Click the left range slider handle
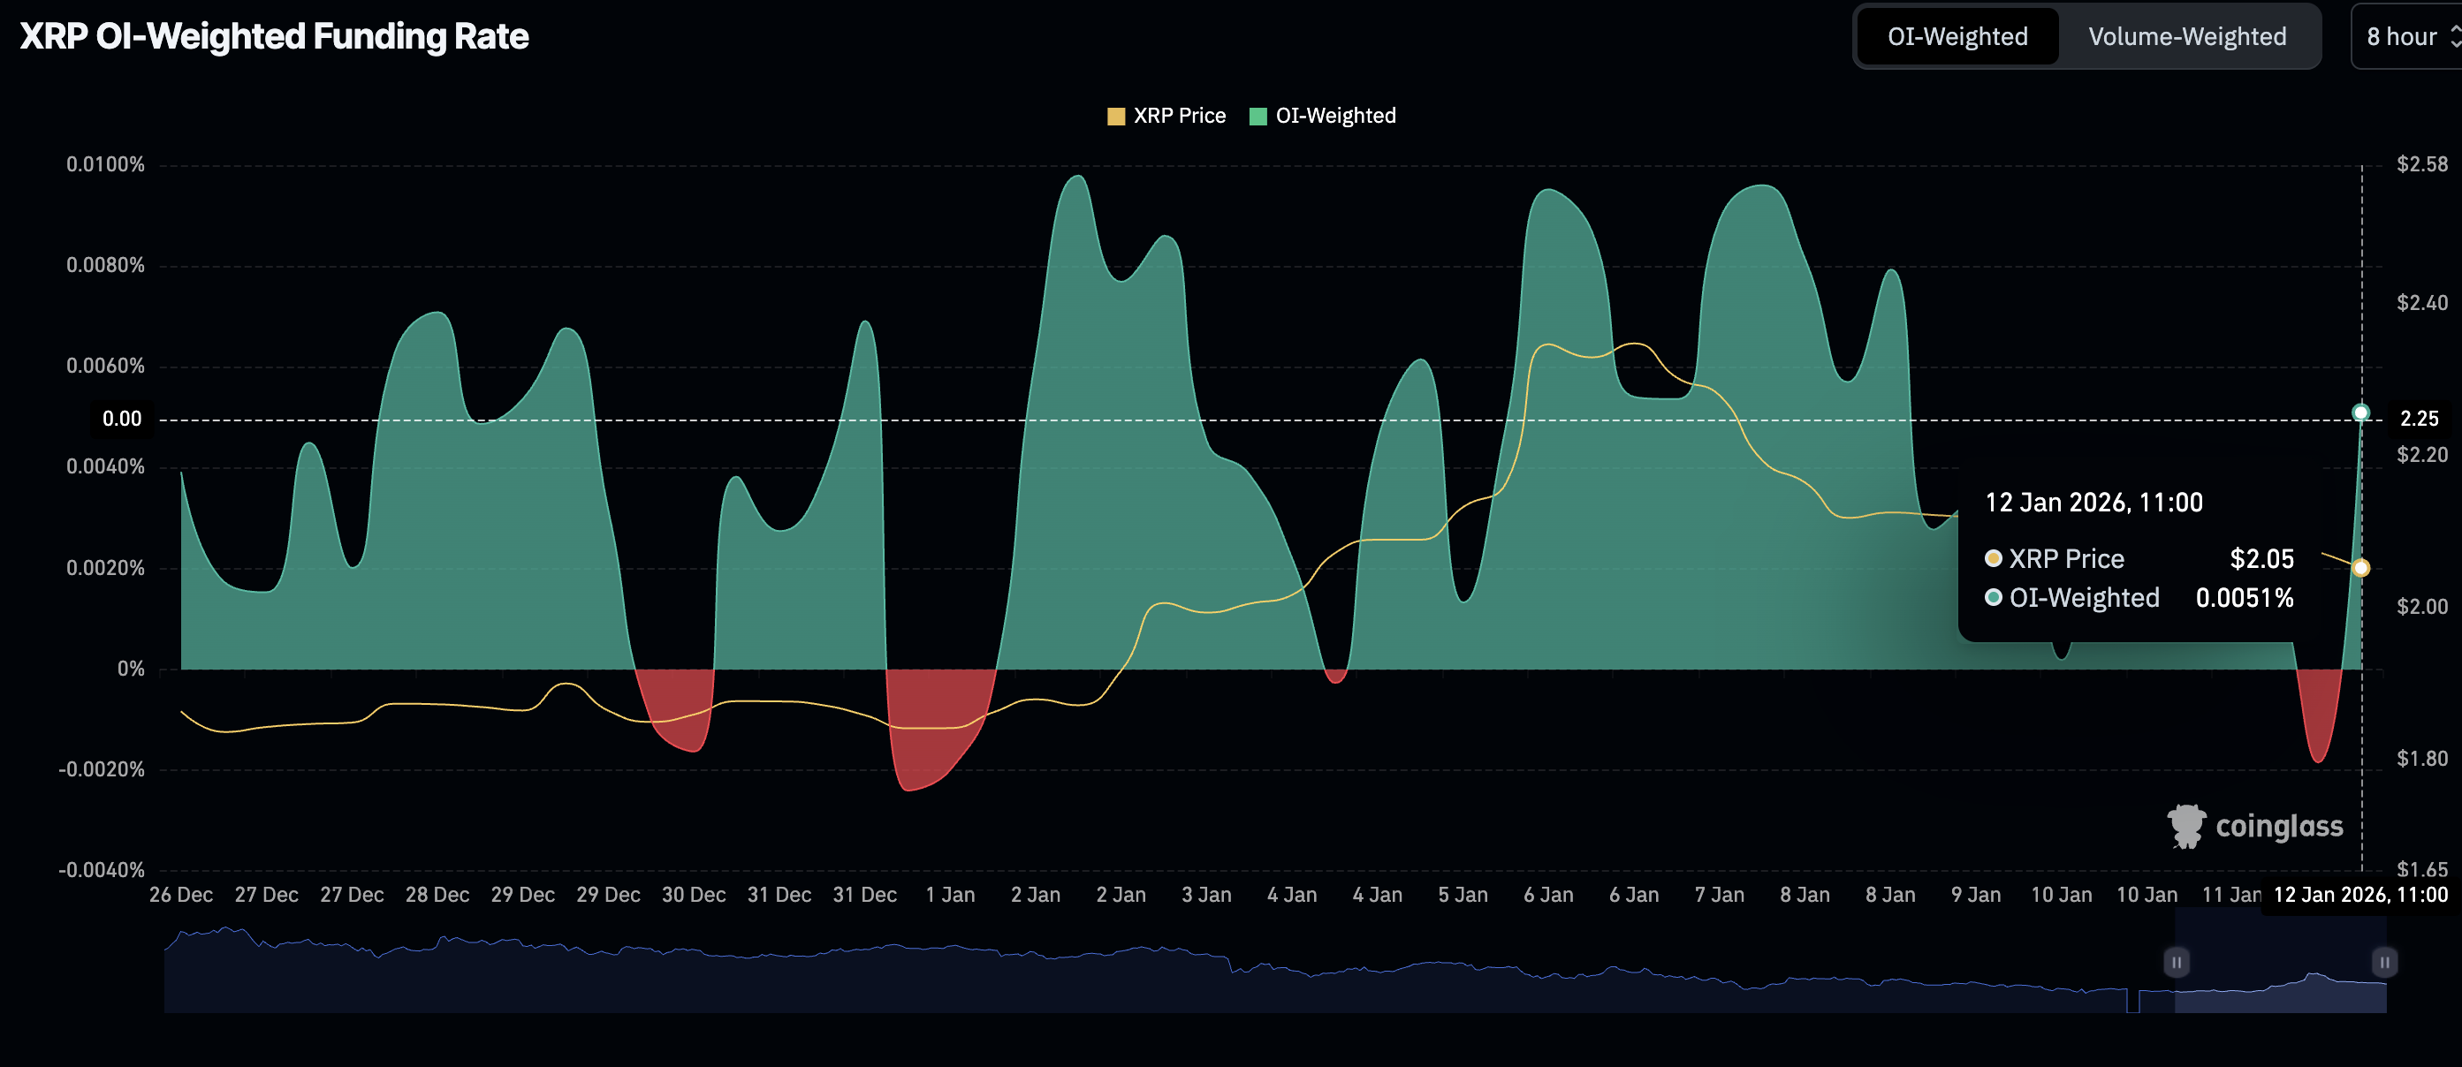Image resolution: width=2462 pixels, height=1067 pixels. tap(2176, 962)
